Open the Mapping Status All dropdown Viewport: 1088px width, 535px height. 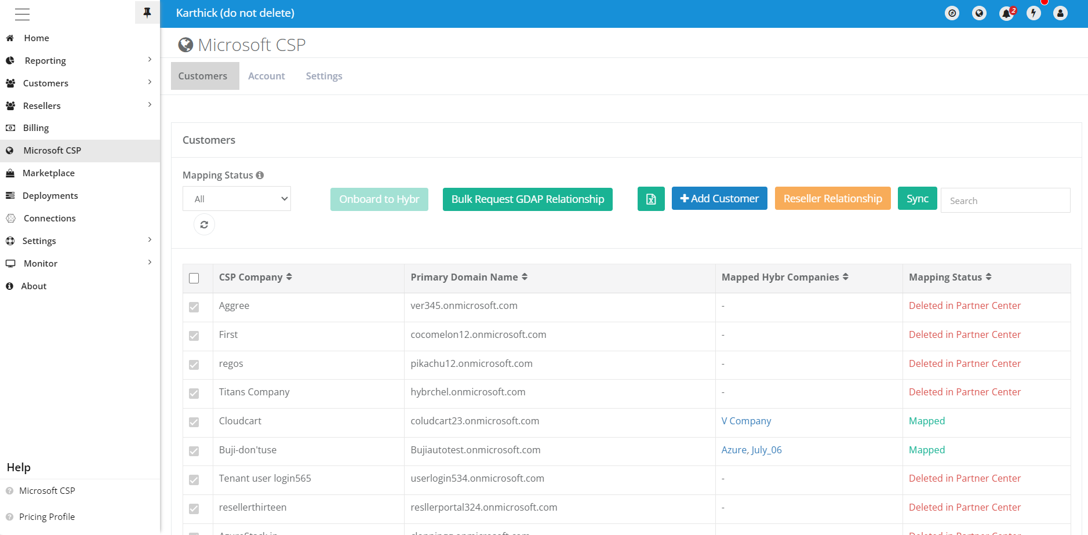coord(236,199)
